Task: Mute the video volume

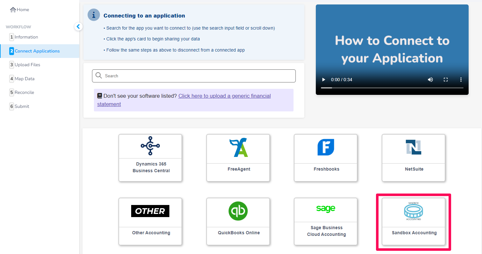Action: click(x=430, y=80)
